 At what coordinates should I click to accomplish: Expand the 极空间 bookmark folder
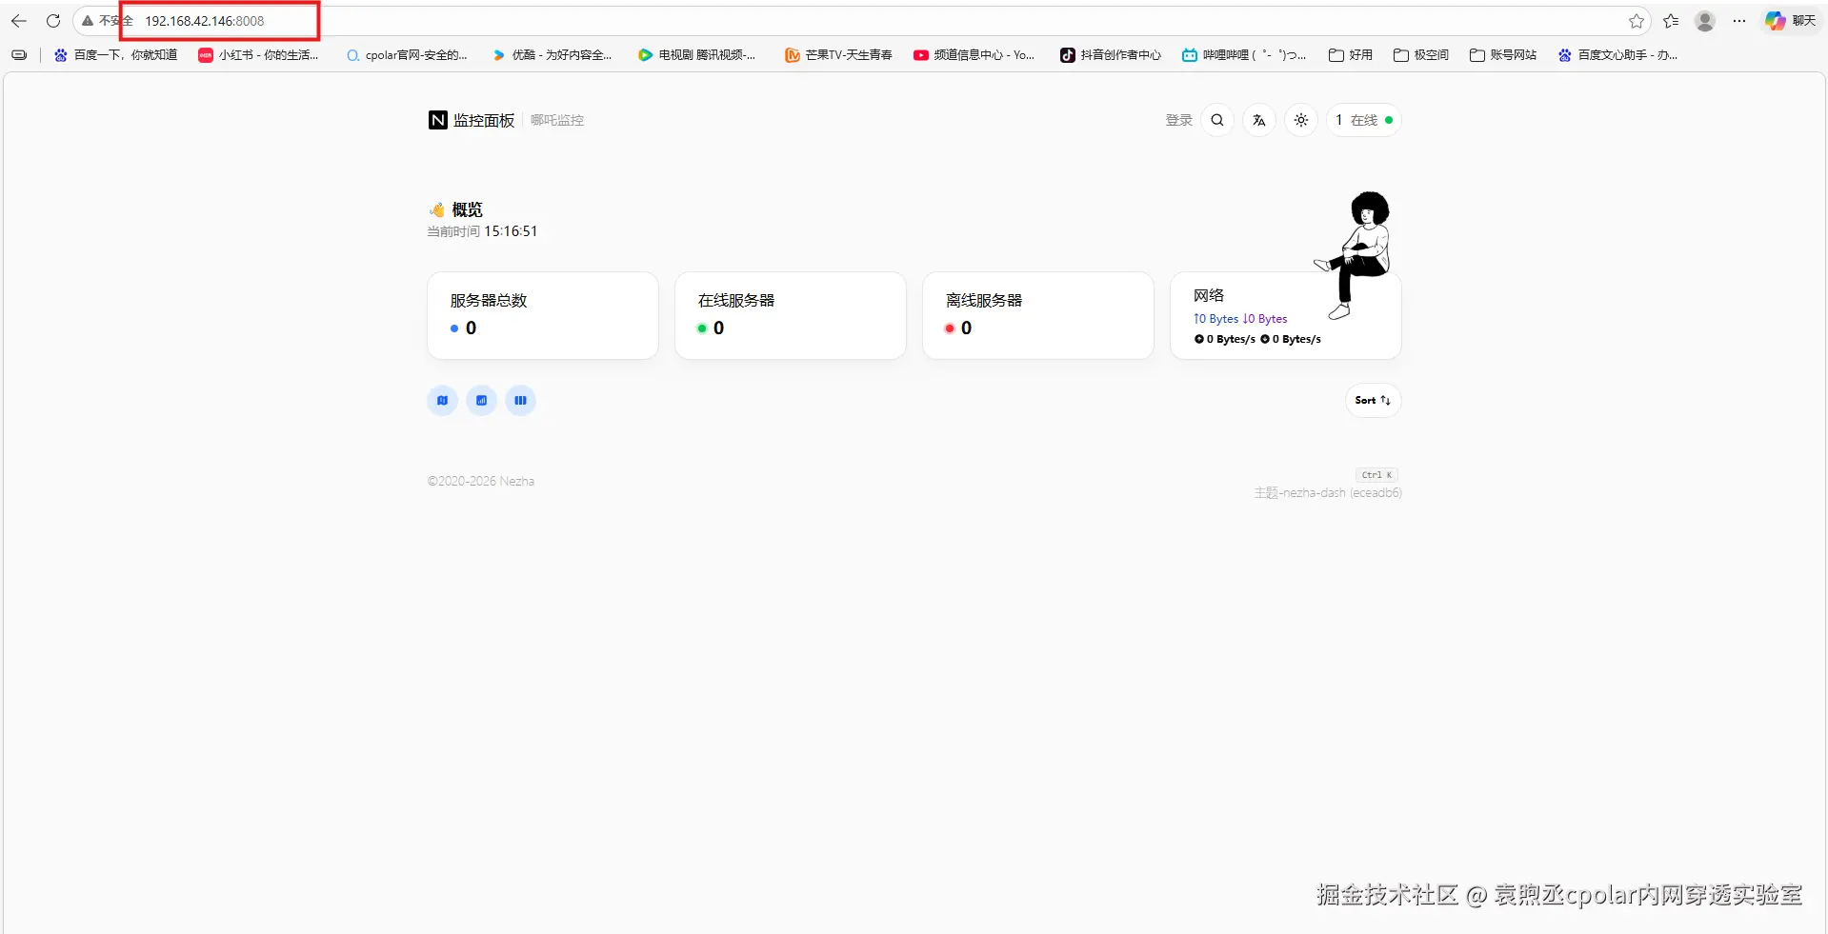[1421, 55]
